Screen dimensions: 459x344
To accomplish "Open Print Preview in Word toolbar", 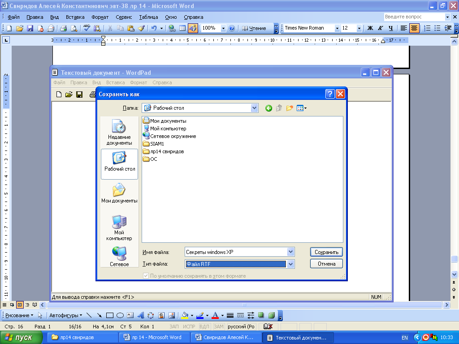I will pos(74,28).
